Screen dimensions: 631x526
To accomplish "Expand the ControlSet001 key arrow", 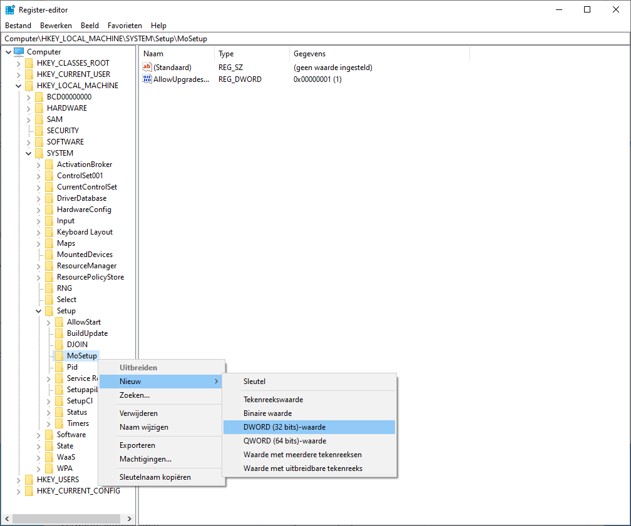I will [38, 176].
